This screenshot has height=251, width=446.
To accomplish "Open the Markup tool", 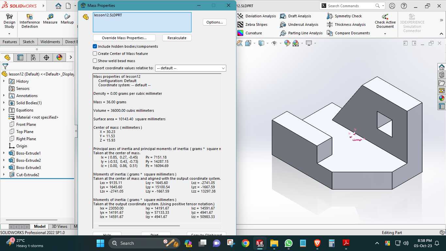I will (67, 19).
